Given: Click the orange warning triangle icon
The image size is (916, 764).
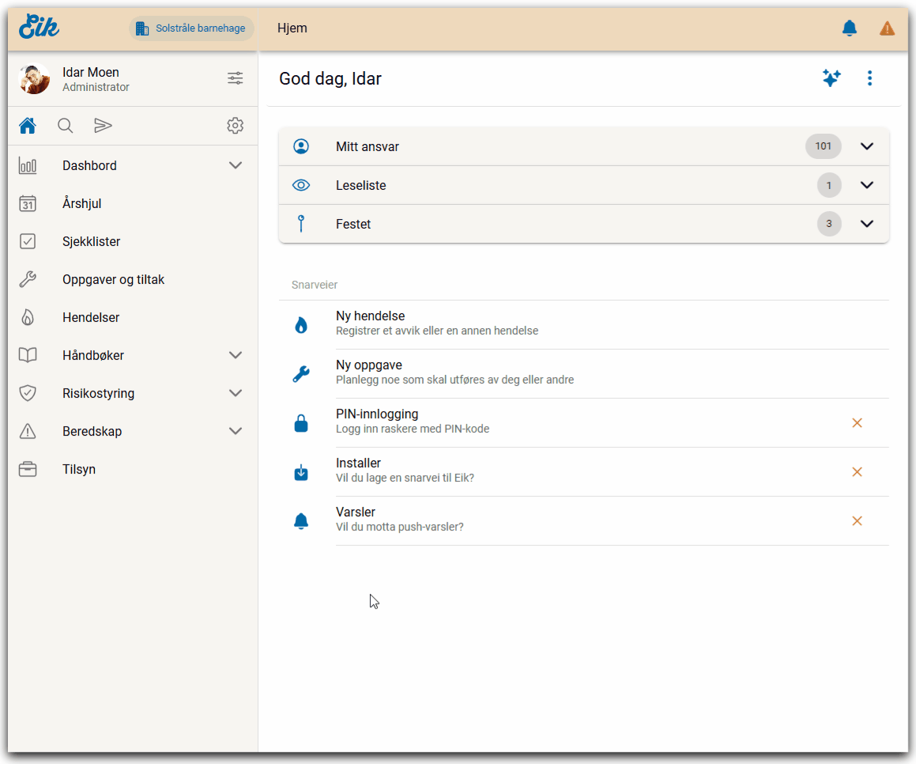Looking at the screenshot, I should tap(887, 28).
